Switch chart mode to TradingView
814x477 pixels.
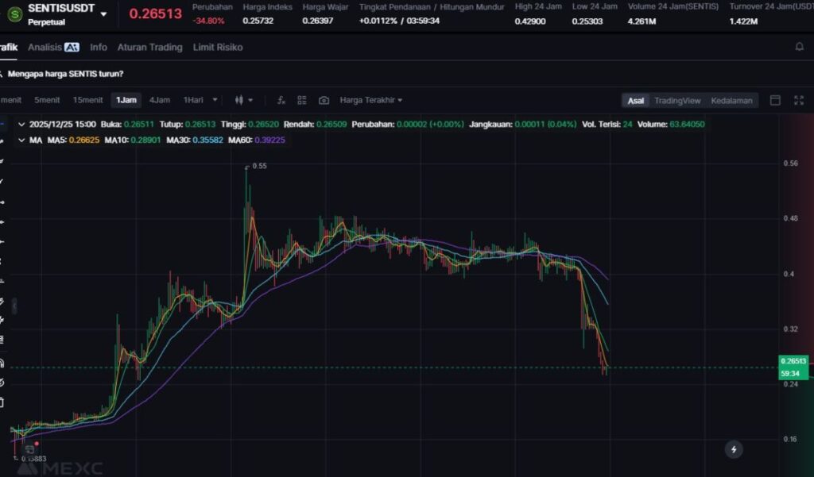click(676, 101)
